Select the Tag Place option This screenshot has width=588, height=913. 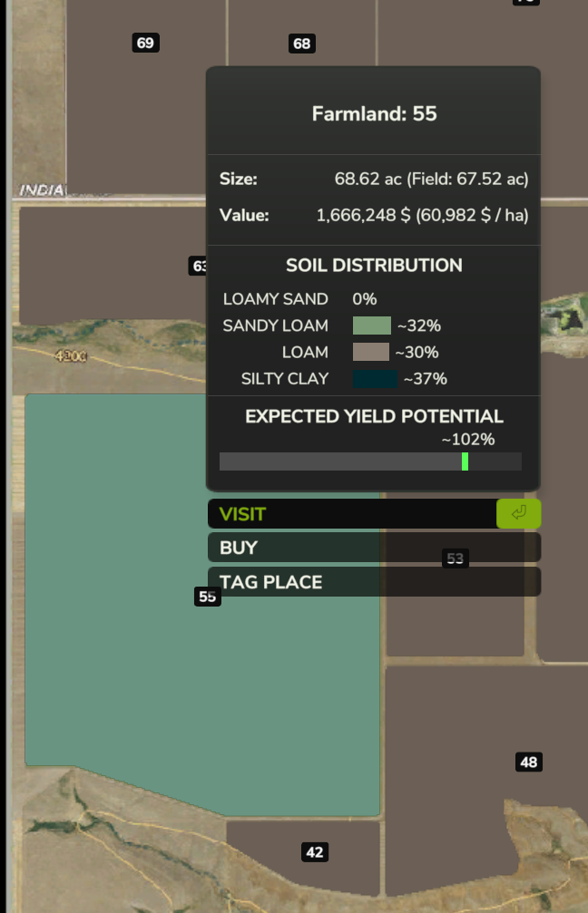tap(374, 582)
